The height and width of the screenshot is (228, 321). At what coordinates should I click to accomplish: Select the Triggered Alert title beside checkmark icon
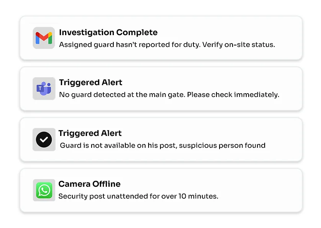point(90,133)
